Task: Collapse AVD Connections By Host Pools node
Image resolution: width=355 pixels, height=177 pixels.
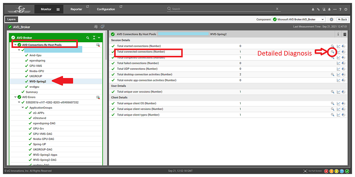Action: [x=15, y=45]
